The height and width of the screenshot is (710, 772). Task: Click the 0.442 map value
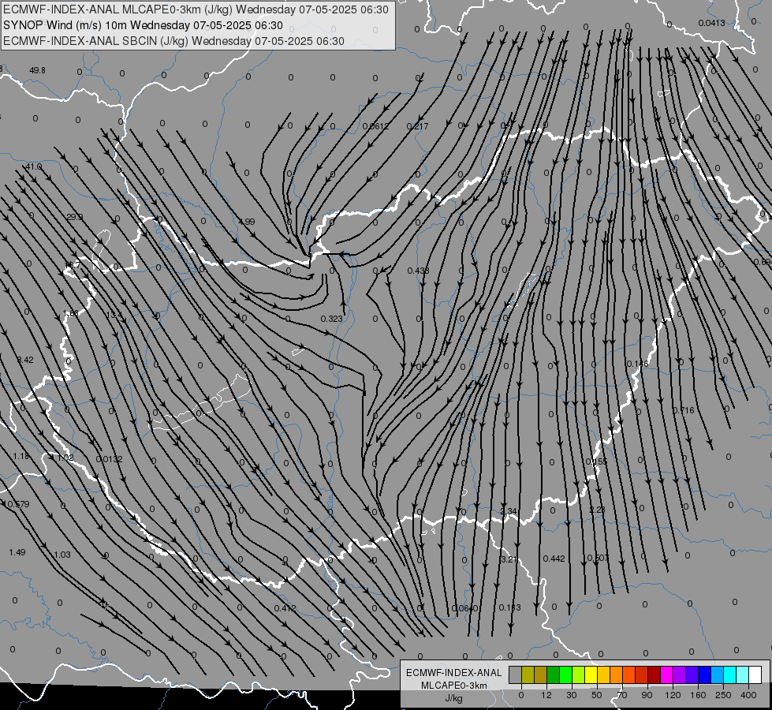[x=554, y=559]
